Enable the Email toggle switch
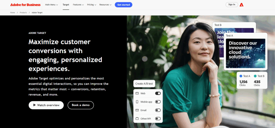Image resolution: width=275 pixels, height=128 pixels. [158, 110]
